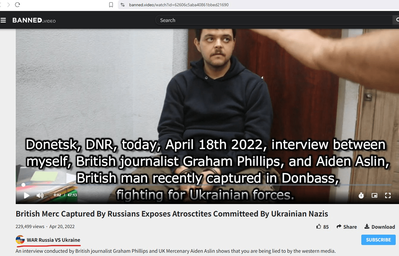399x256 pixels.
Task: Click the BANNED.VIDEO logo
Action: point(34,20)
